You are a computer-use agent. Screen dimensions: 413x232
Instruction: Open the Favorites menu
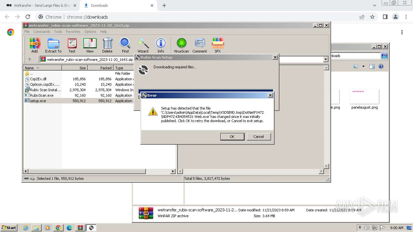73,32
